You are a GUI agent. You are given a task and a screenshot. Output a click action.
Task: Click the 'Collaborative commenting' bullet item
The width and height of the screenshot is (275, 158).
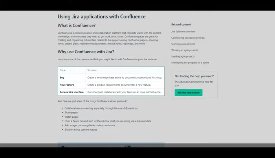pos(101,108)
